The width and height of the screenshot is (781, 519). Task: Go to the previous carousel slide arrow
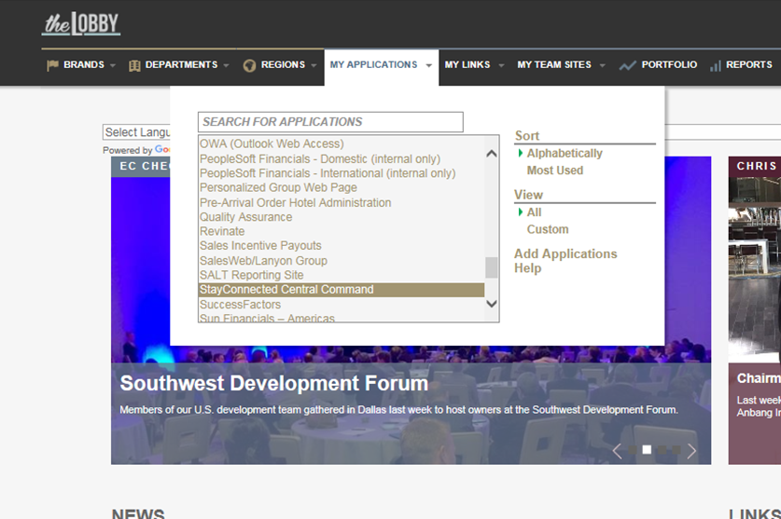tap(617, 451)
